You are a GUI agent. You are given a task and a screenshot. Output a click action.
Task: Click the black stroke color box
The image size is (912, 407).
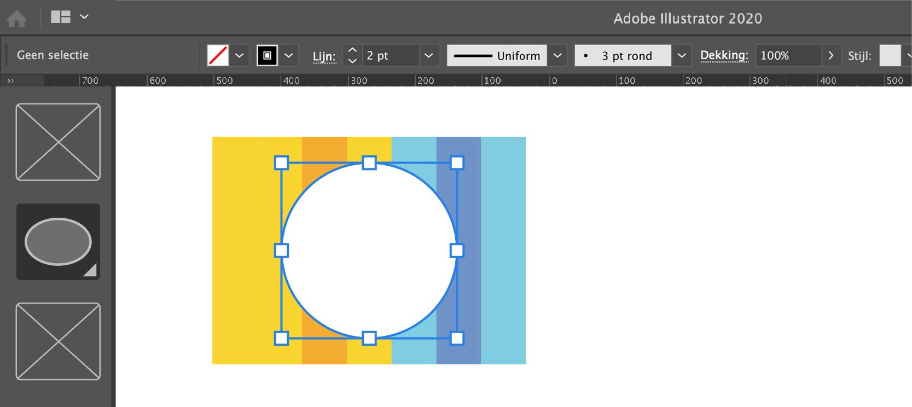267,55
